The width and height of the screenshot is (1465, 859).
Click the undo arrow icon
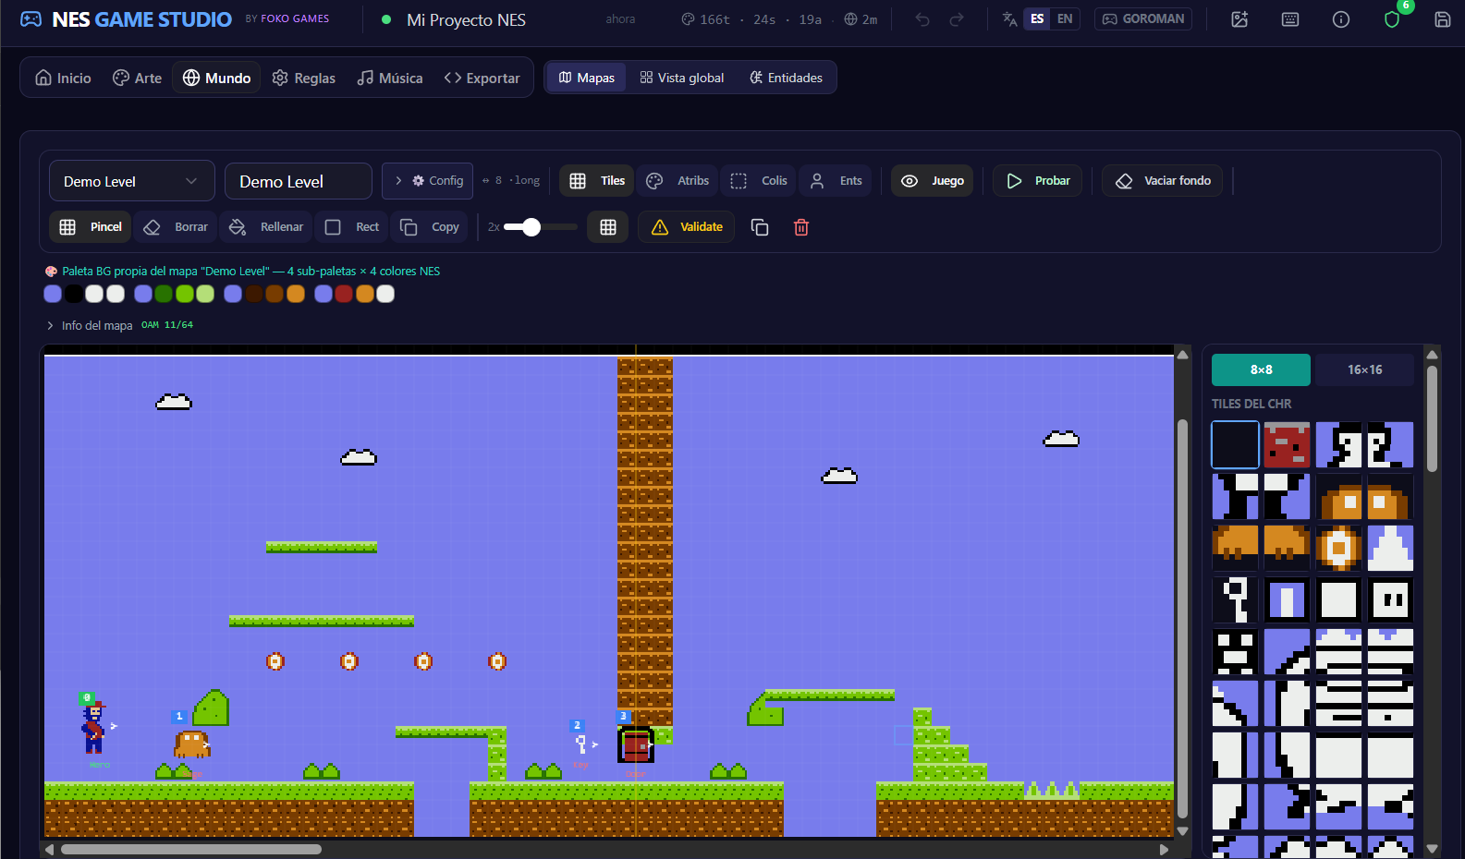coord(922,19)
